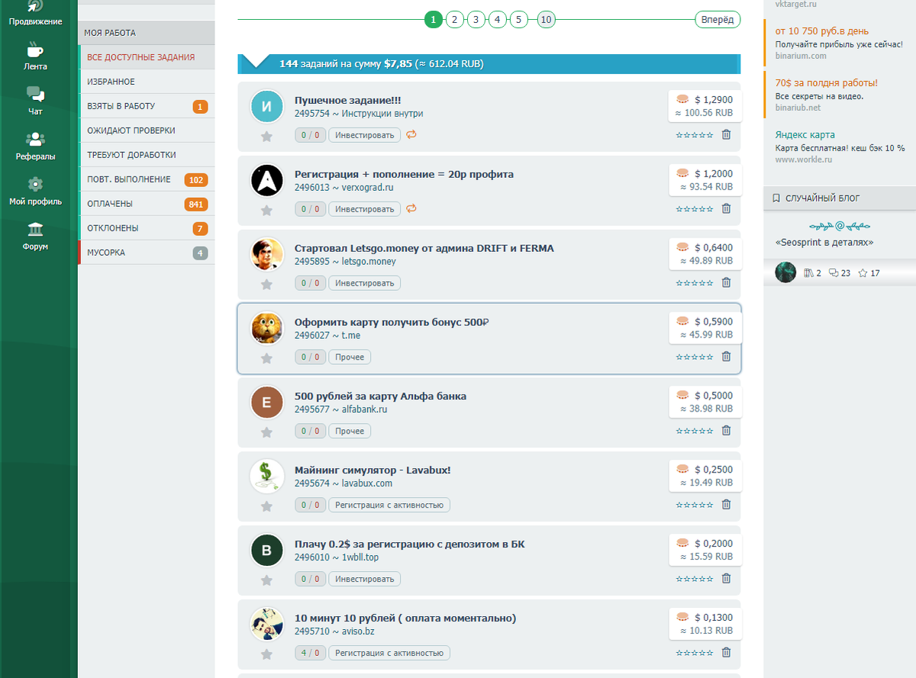Screen dimensions: 916x678
Task: Trash the Lavabux task
Action: tap(726, 505)
